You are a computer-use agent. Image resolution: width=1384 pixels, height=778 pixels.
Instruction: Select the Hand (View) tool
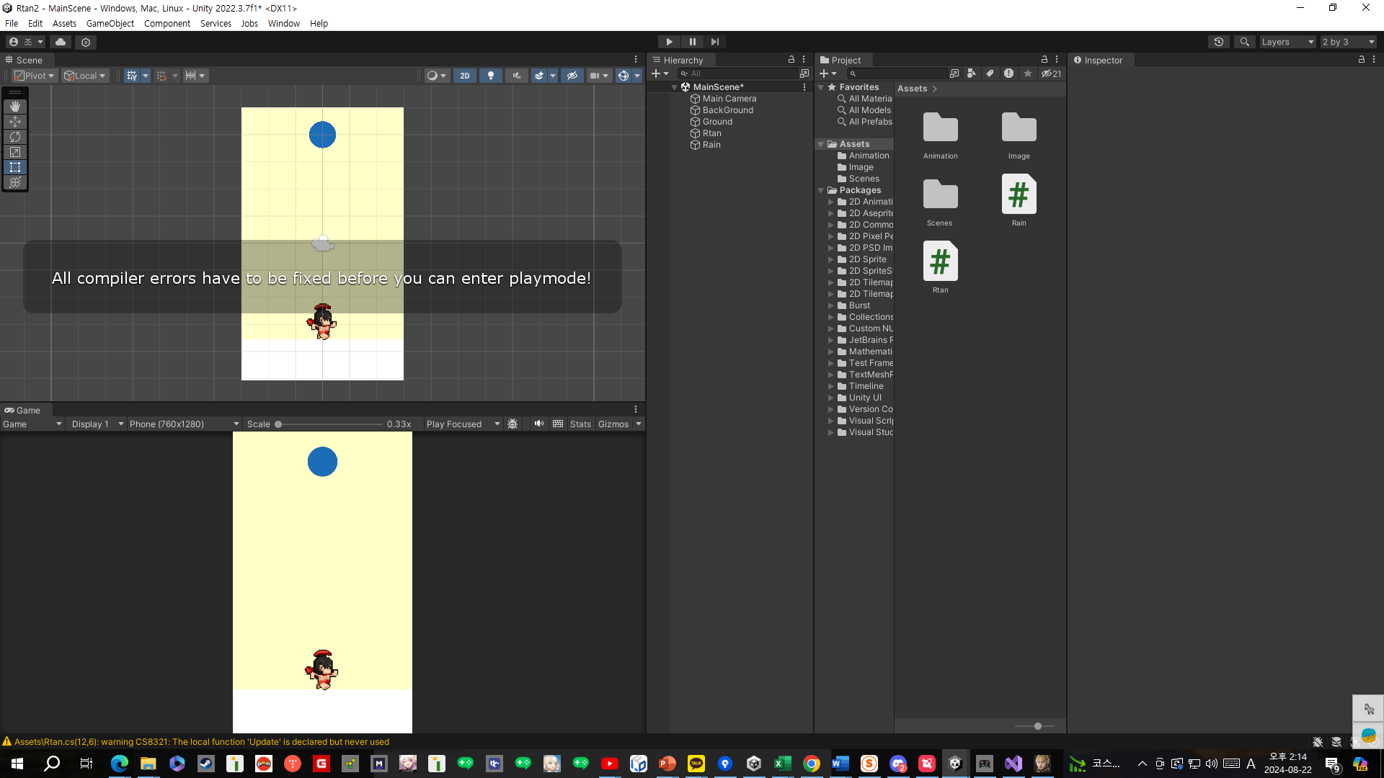(15, 107)
